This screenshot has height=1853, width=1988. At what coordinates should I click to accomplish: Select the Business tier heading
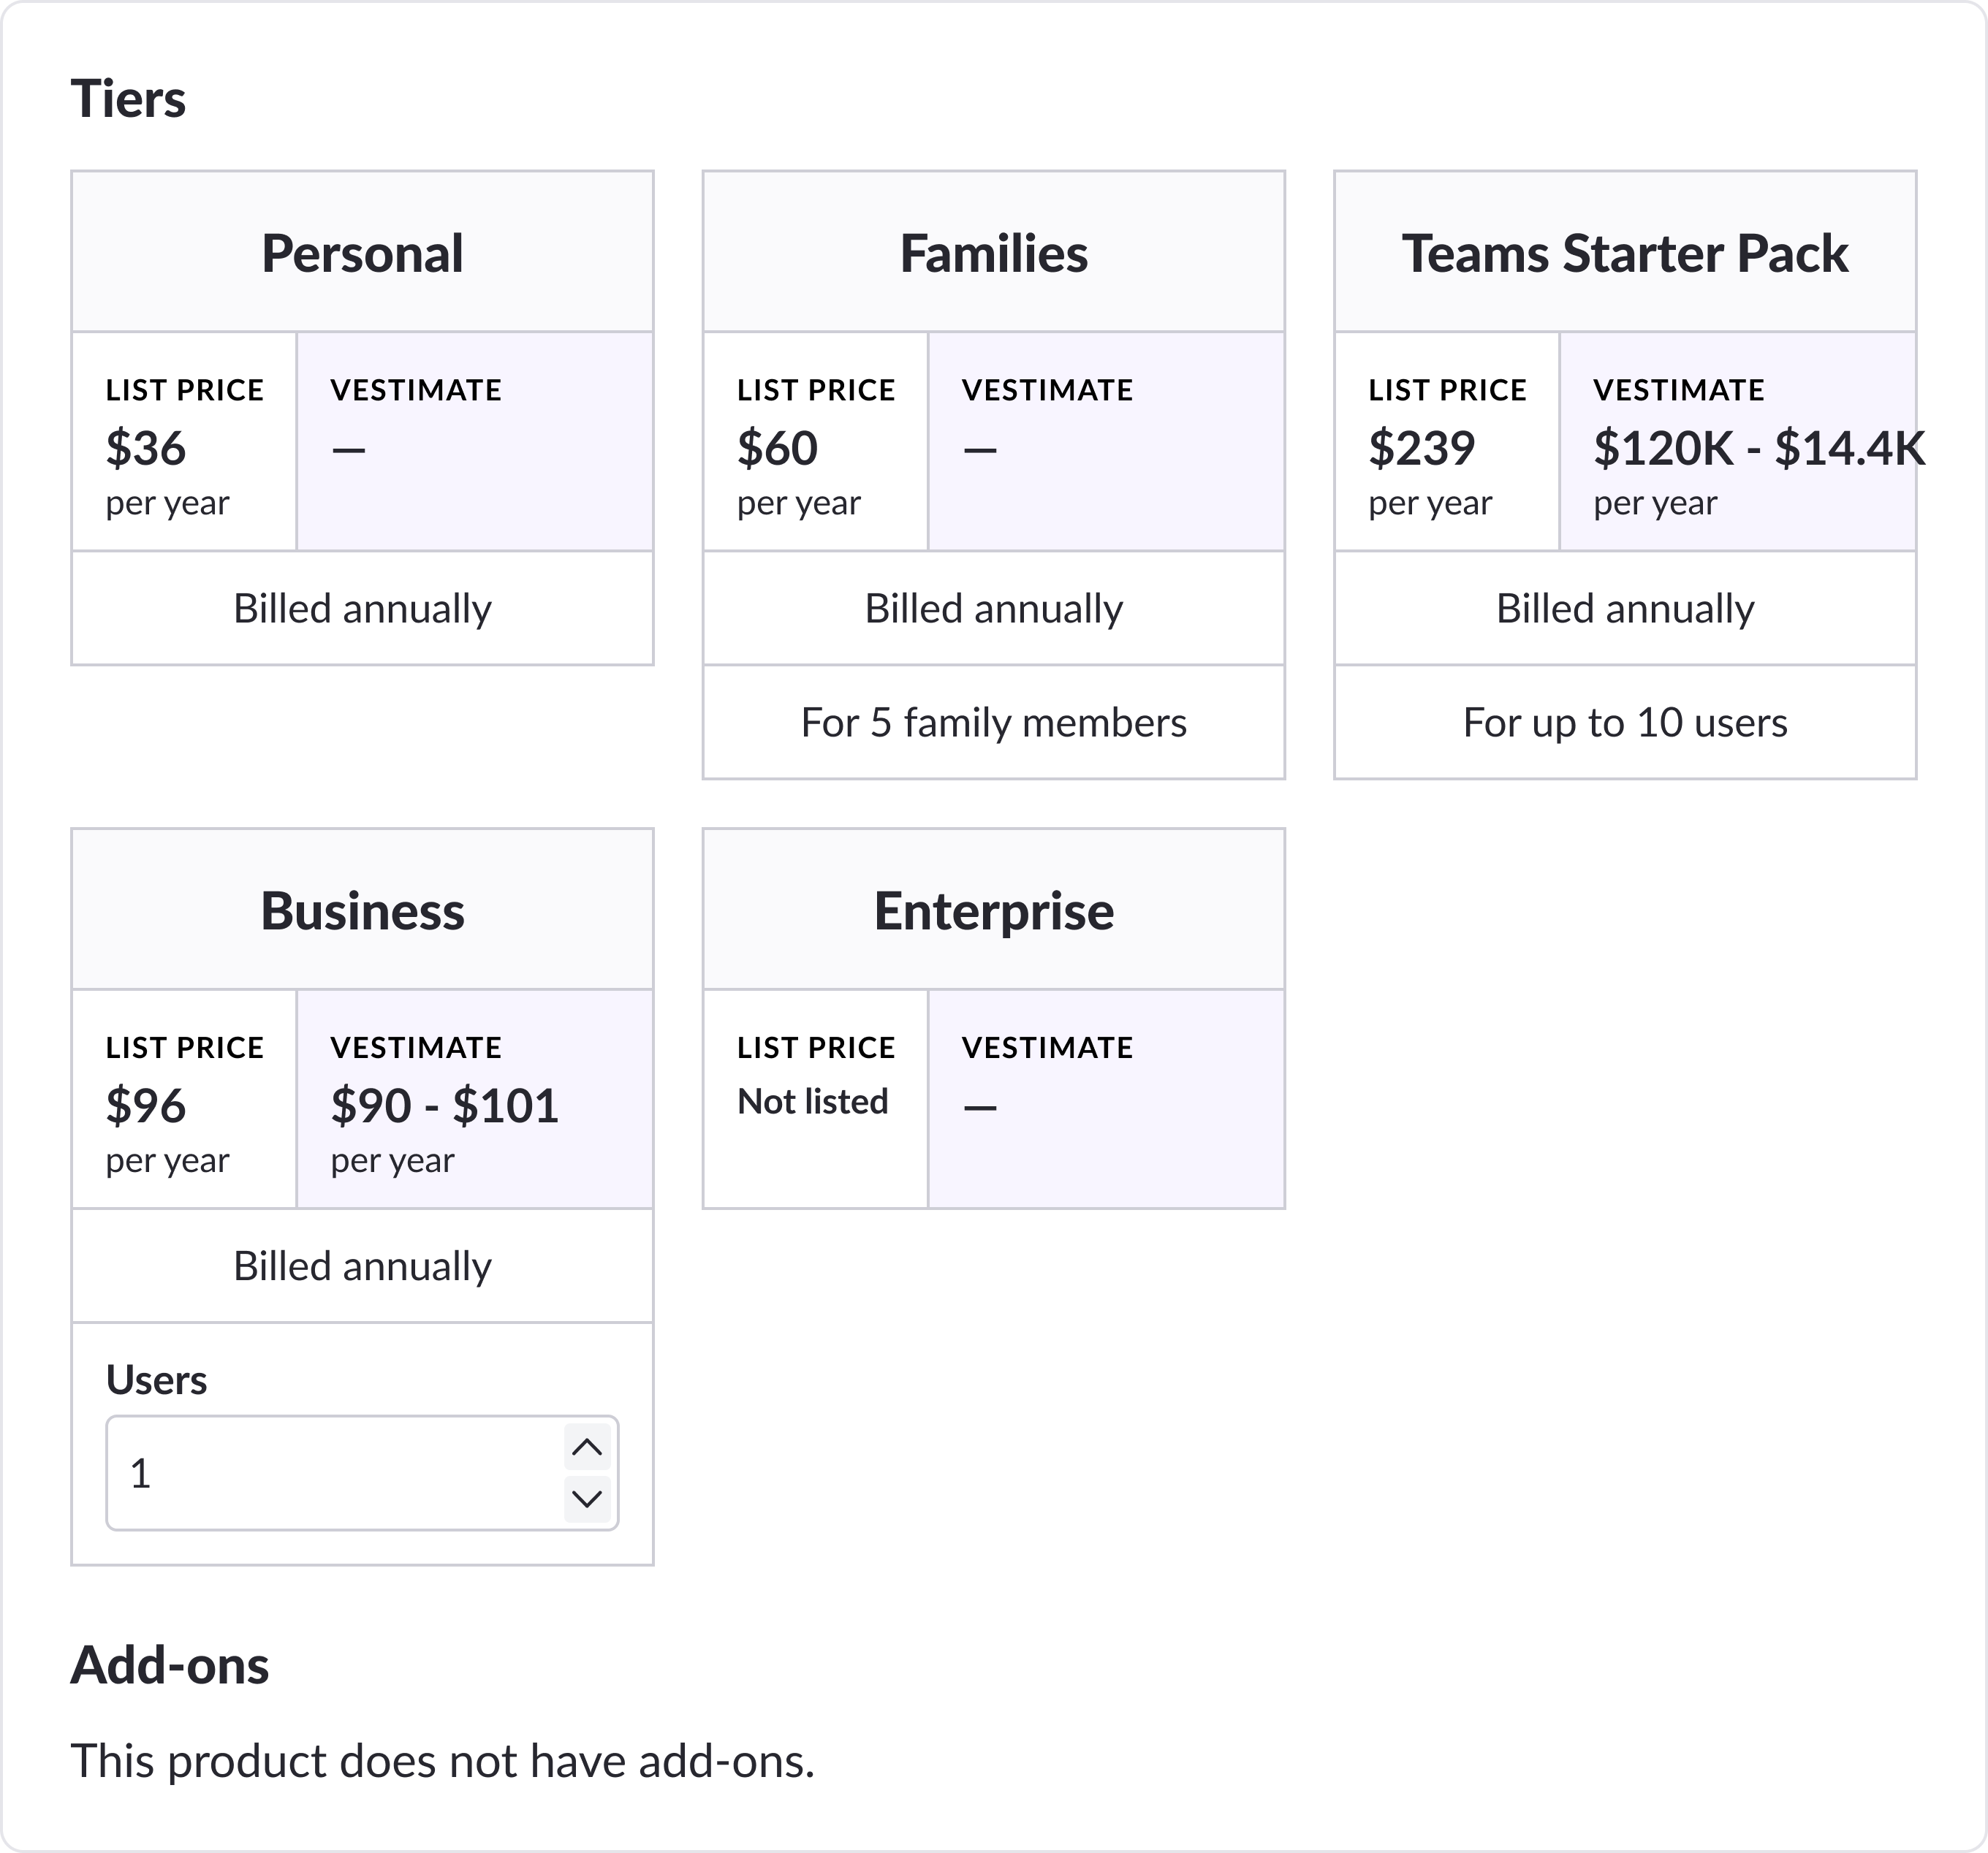362,910
